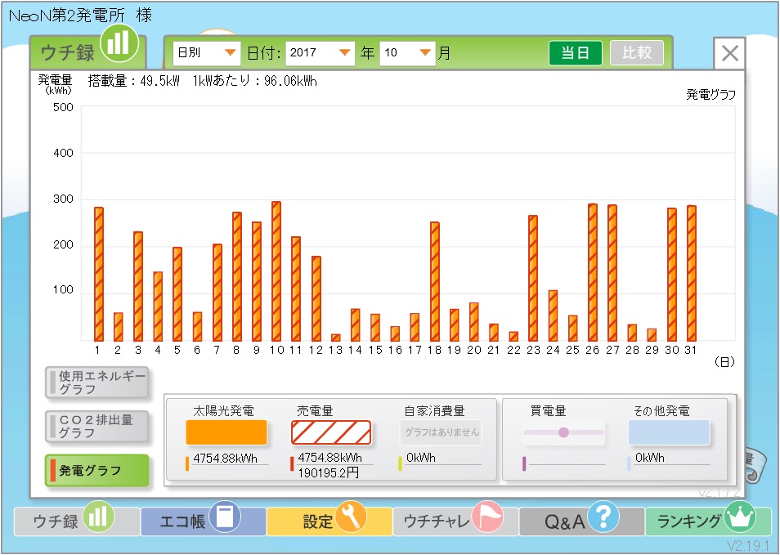Image resolution: width=780 pixels, height=555 pixels.
Task: Click the day 26 bar in chart
Action: pos(593,272)
